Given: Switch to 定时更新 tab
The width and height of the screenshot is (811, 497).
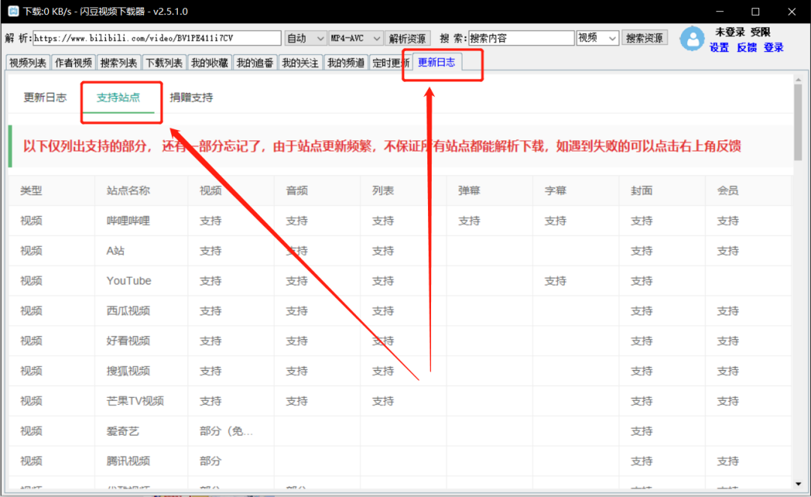Looking at the screenshot, I should coord(390,62).
